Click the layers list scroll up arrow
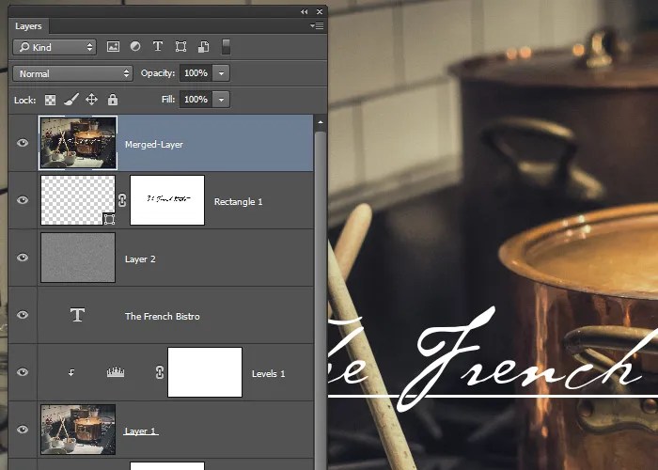The image size is (658, 470). click(321, 122)
